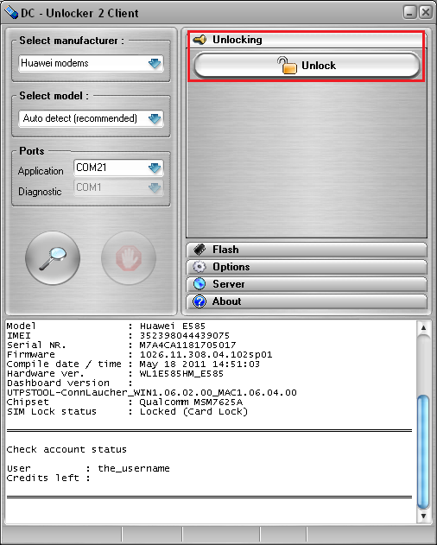Click the key icon beside Unlocking
The width and height of the screenshot is (437, 545).
click(x=199, y=40)
